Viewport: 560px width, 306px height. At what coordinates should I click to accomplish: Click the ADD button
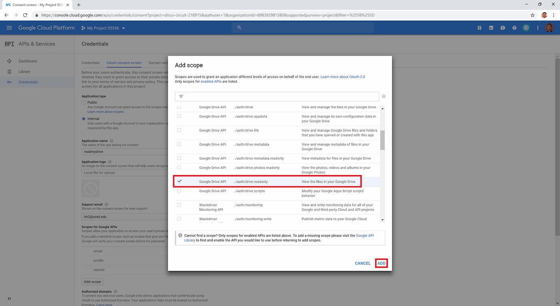(x=381, y=263)
